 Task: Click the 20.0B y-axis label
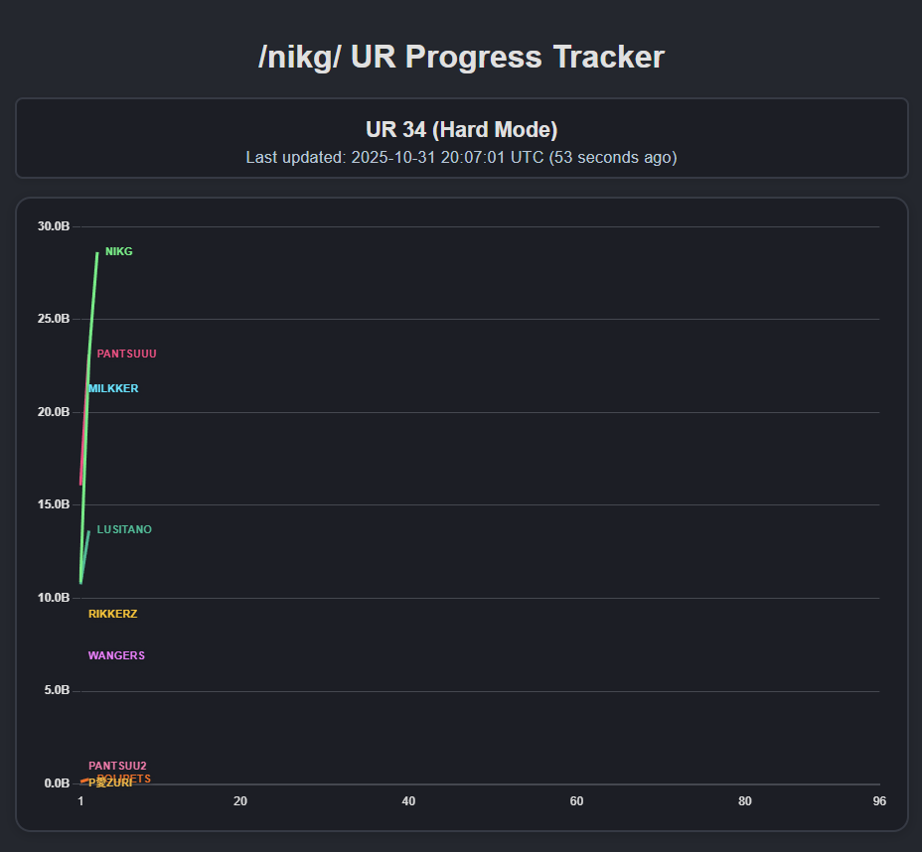[x=54, y=412]
